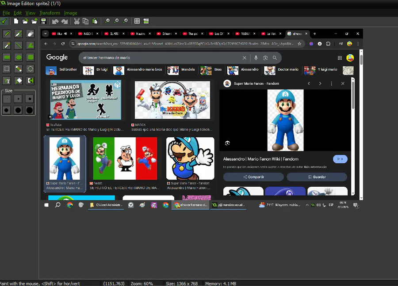Select the Rectangle shape tool
This screenshot has height=286, width=398.
click(x=7, y=57)
